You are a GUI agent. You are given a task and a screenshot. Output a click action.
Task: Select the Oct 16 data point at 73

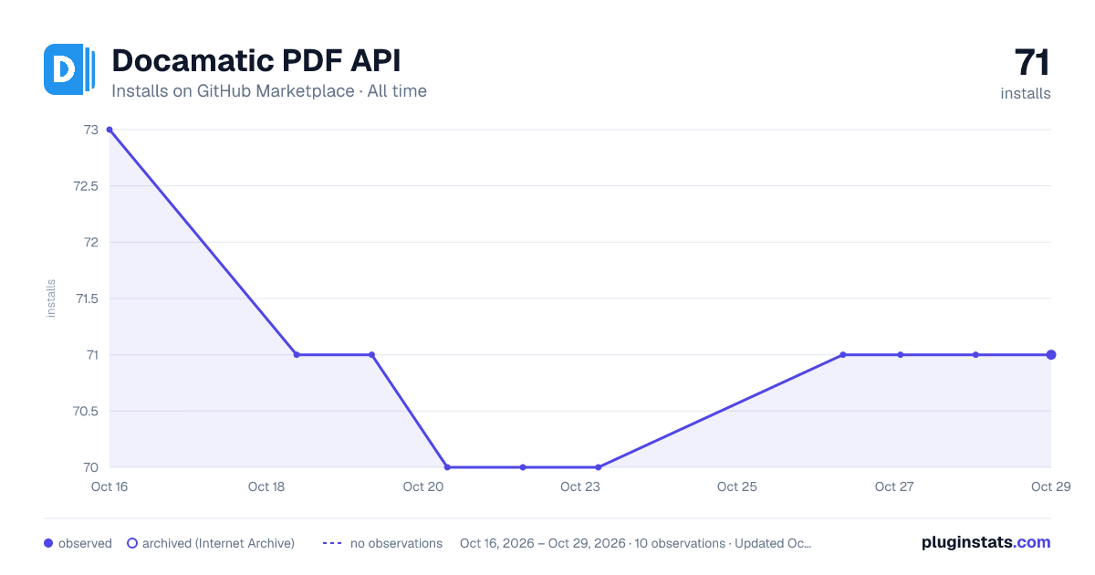point(109,130)
